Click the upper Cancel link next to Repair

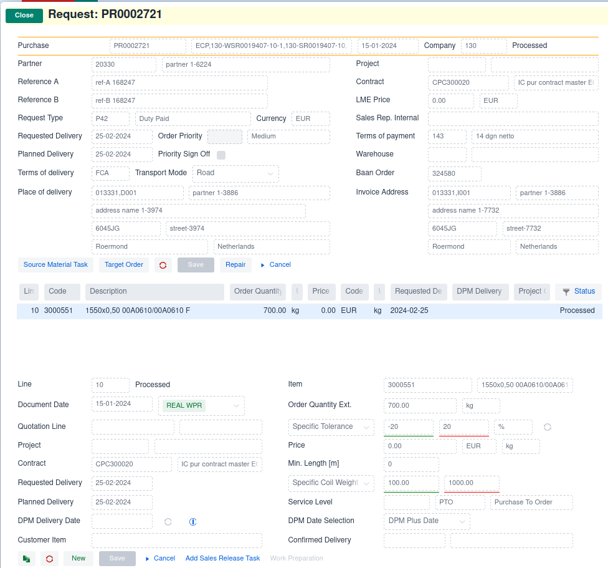pyautogui.click(x=280, y=265)
